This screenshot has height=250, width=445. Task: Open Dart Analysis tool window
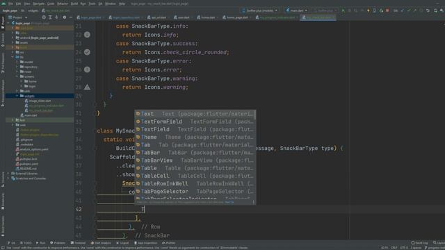click(101, 243)
